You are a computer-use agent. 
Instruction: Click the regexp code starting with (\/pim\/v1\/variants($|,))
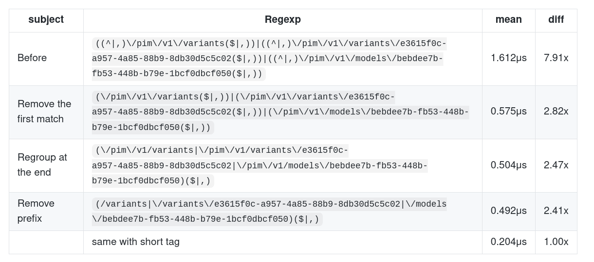pos(280,112)
